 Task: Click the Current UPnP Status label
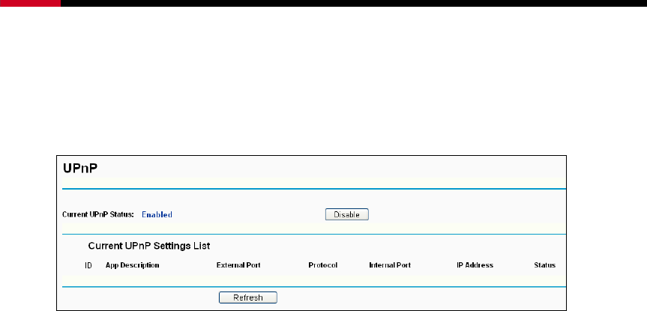tap(98, 214)
